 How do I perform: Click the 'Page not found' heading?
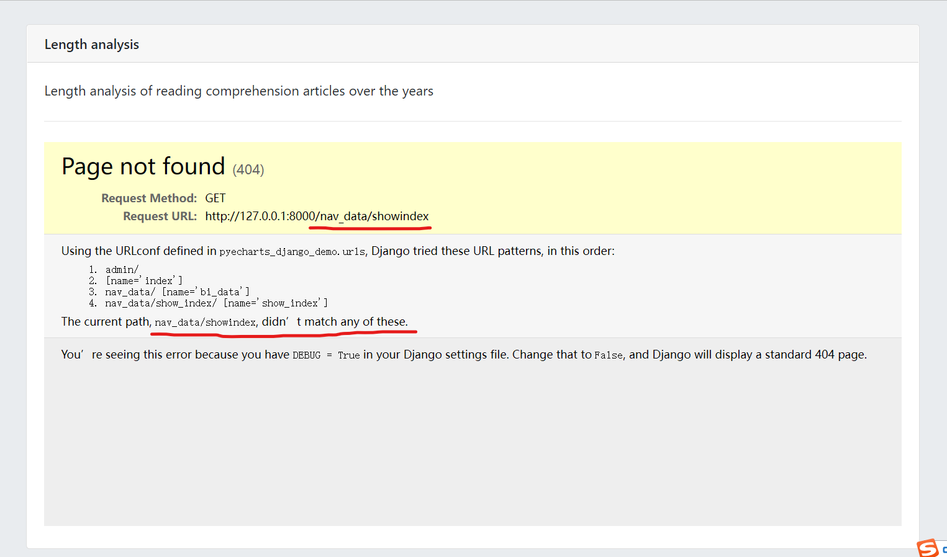(x=143, y=167)
